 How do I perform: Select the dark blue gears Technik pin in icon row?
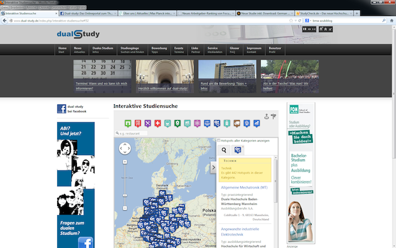point(217,123)
